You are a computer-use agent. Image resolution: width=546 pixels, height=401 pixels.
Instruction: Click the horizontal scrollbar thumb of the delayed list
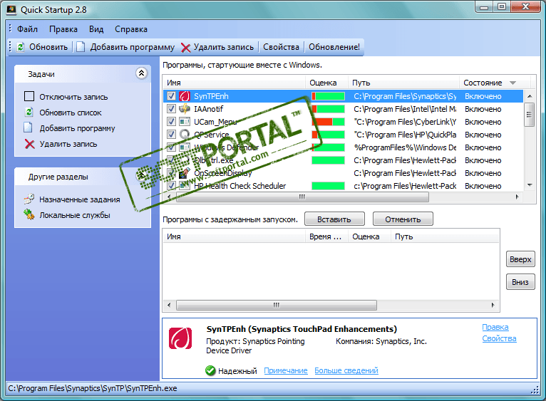(276, 306)
